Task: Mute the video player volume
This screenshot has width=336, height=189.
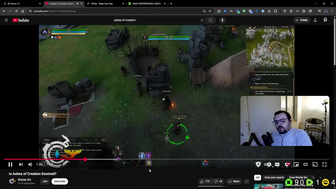Action: point(30,165)
